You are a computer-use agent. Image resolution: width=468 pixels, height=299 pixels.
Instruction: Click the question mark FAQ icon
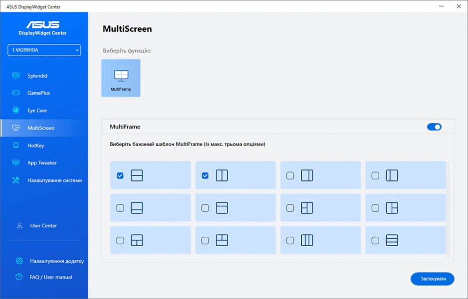tap(19, 277)
